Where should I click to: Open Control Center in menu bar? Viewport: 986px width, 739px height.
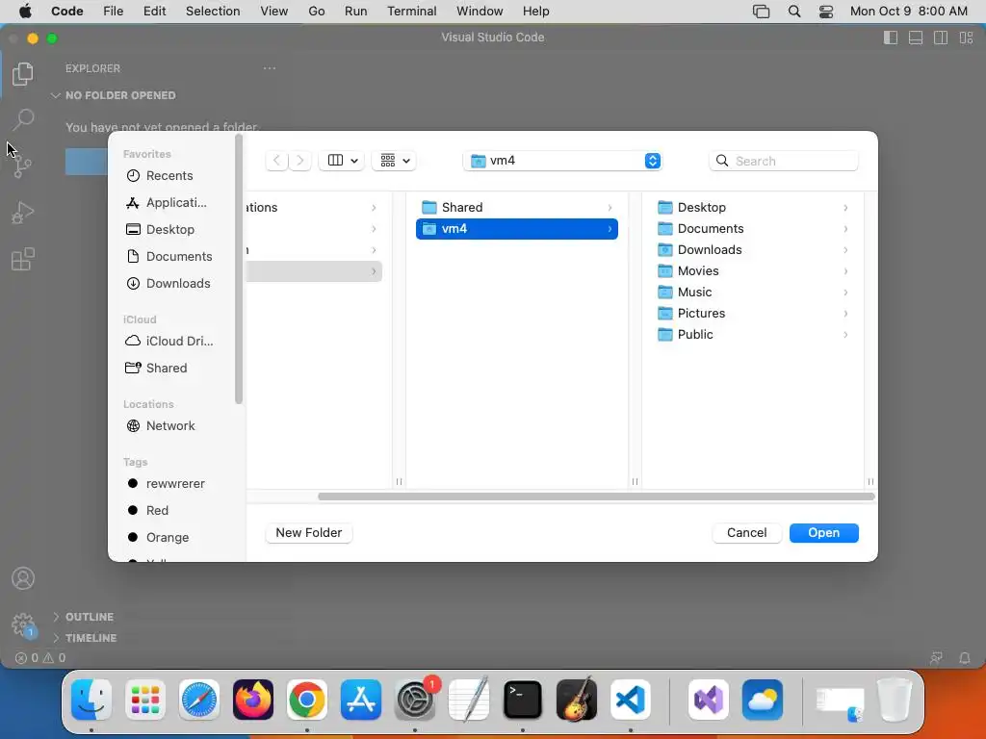[826, 12]
